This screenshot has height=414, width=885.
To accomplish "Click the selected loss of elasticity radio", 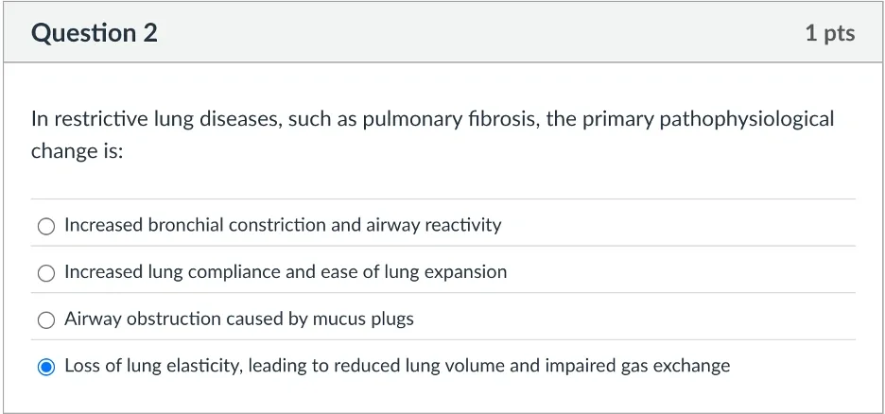I will click(46, 367).
